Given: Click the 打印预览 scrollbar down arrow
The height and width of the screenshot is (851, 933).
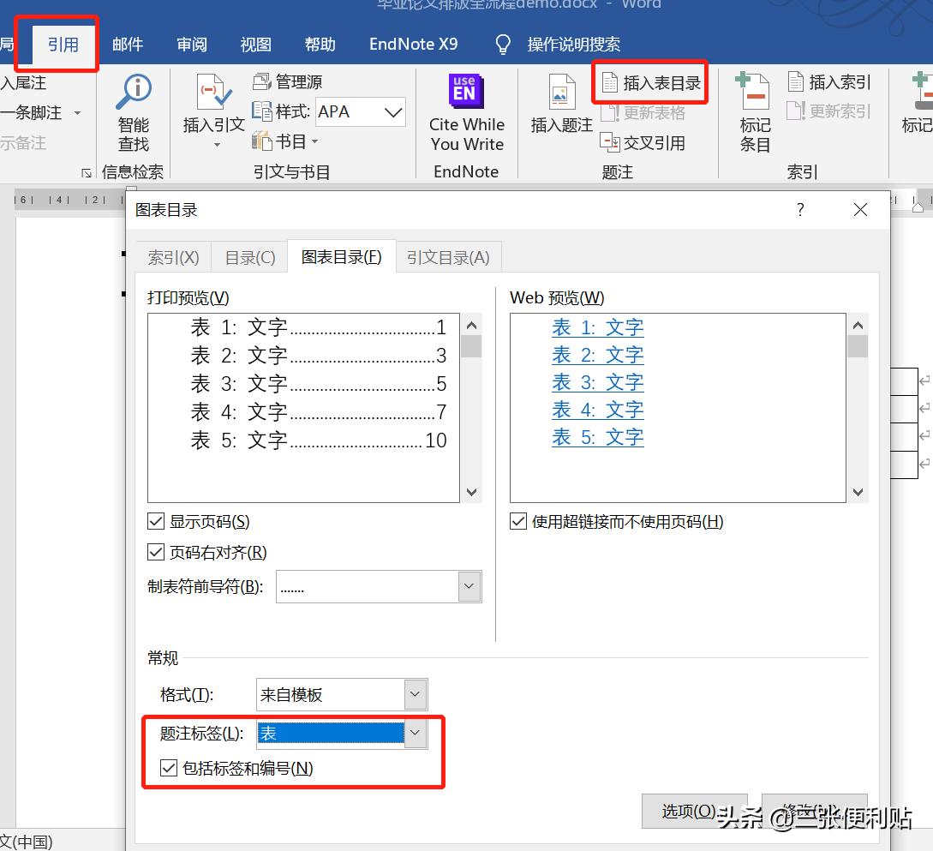Looking at the screenshot, I should [471, 492].
